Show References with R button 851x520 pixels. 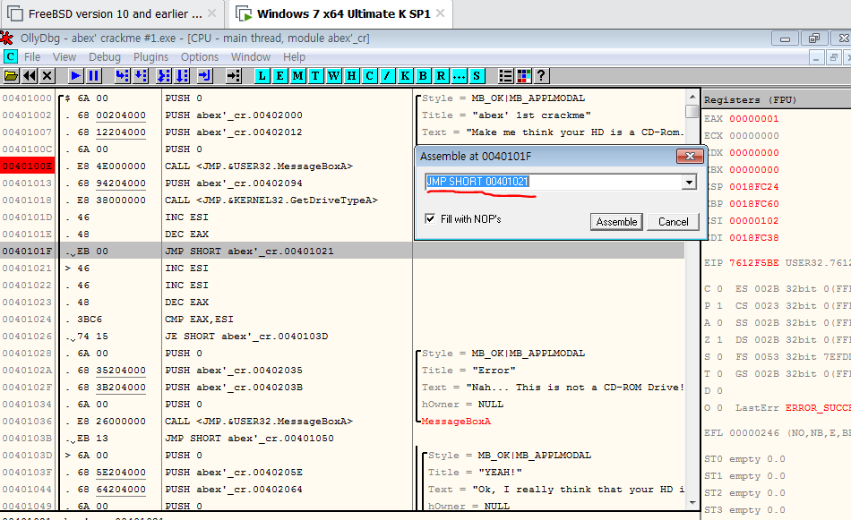[442, 76]
